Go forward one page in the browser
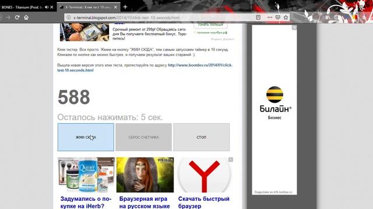Screen dimensions: 373x209 click(8, 17)
